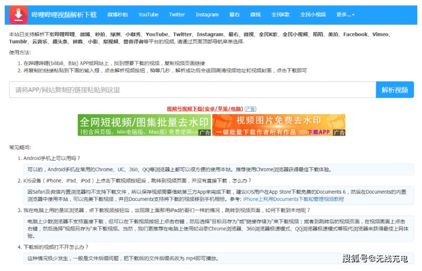Open the 微博秒拍 nav item

(x=118, y=15)
